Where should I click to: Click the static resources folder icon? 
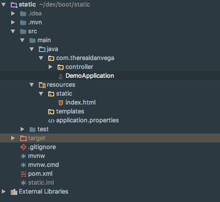[51, 94]
